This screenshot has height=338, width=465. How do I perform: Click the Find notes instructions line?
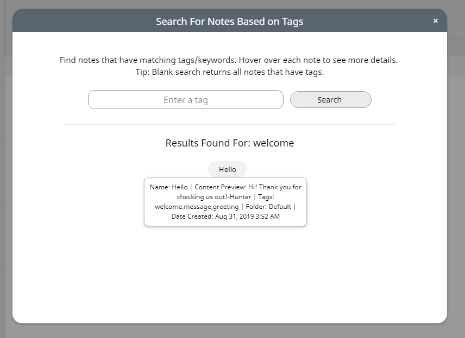(x=229, y=60)
